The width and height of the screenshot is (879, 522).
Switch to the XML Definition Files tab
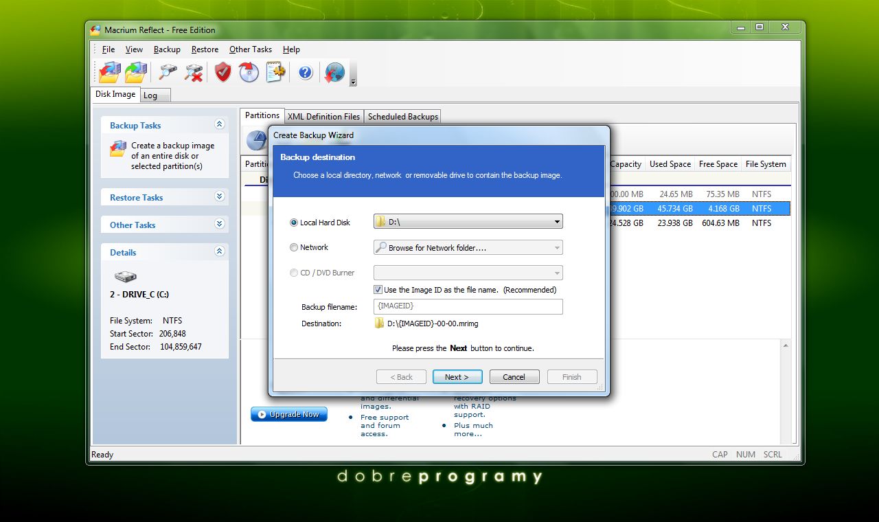point(323,117)
